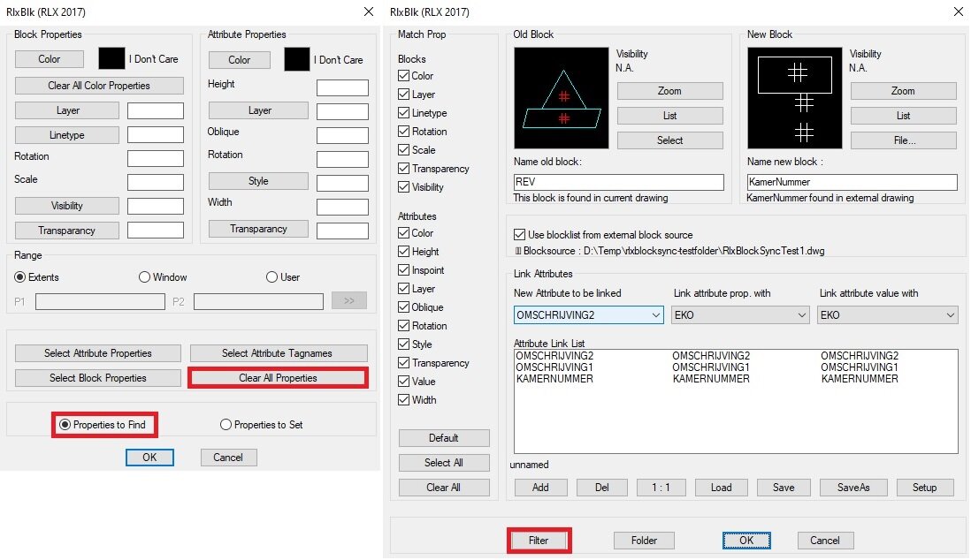Click the Old Block preview thumbnail
Screen dimensions: 971x560
point(561,98)
